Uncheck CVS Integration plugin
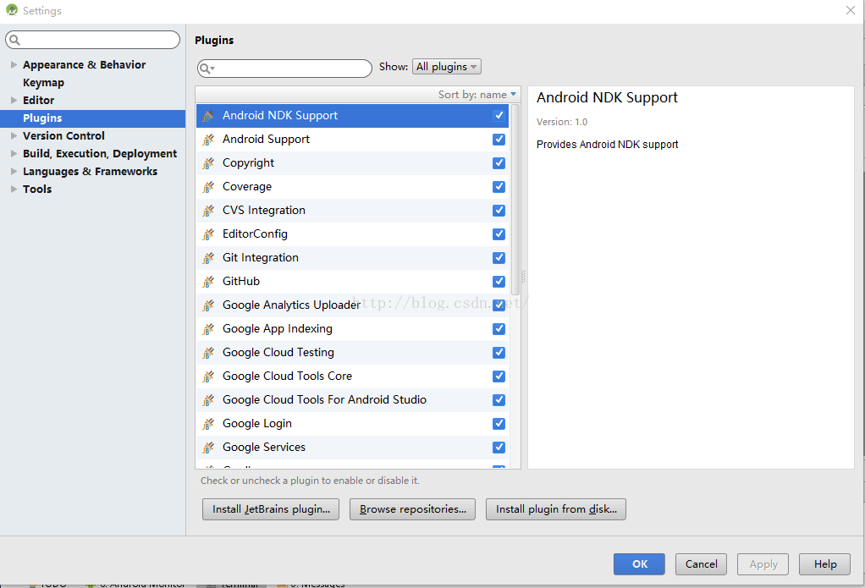Viewport: 865px width, 588px height. coord(499,210)
